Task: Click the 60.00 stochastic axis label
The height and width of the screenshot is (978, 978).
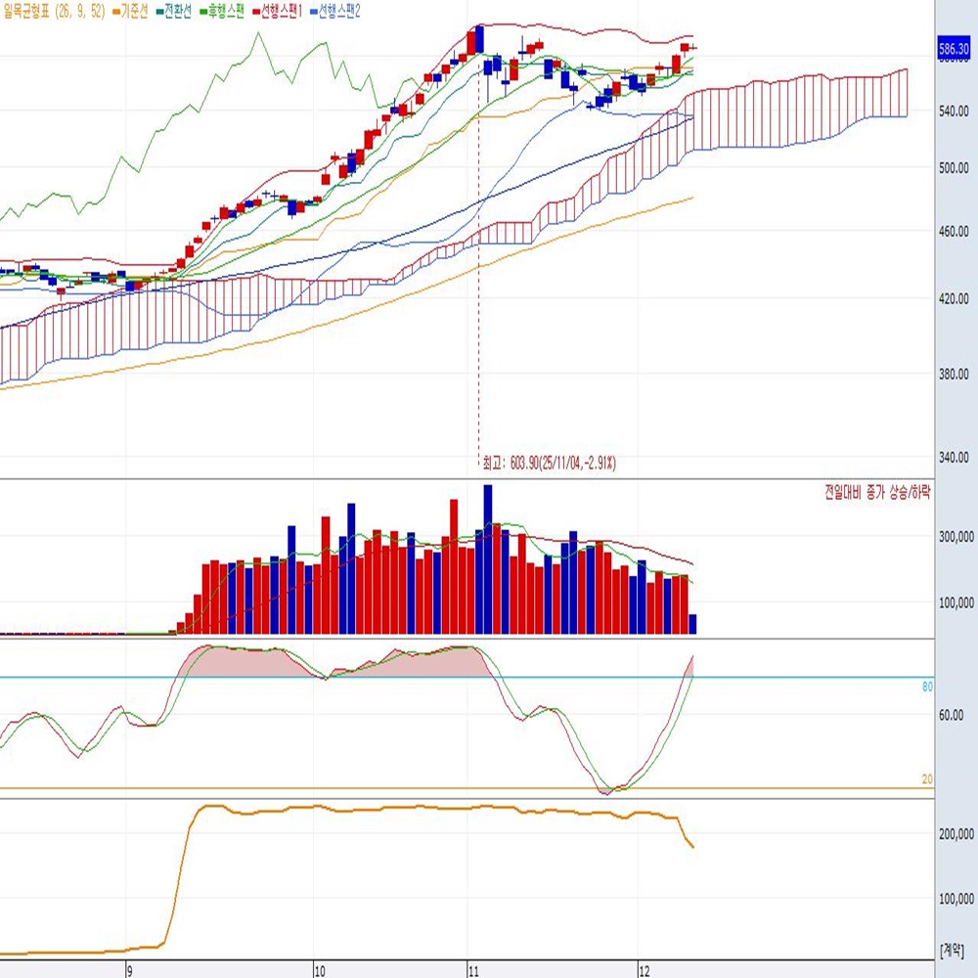Action: coord(952,716)
